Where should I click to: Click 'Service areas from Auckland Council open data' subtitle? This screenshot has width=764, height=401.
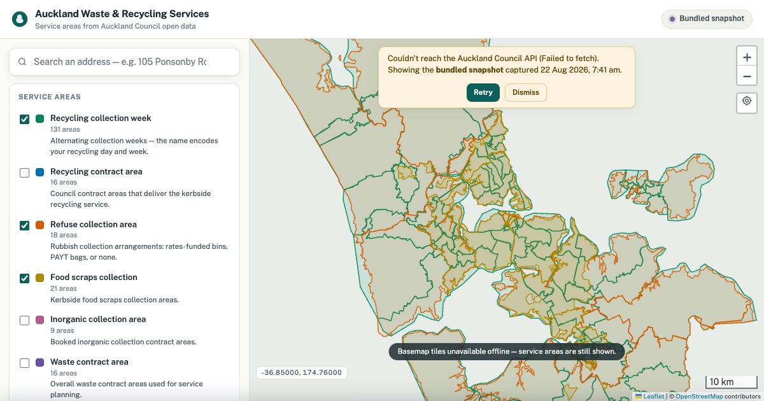[115, 27]
